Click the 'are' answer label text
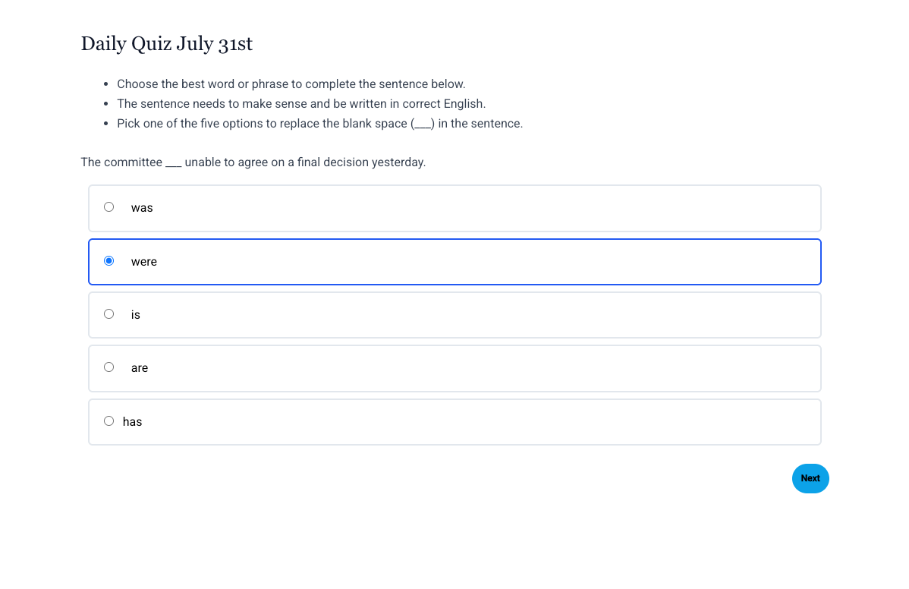Viewport: 909px width, 589px height. (x=139, y=368)
